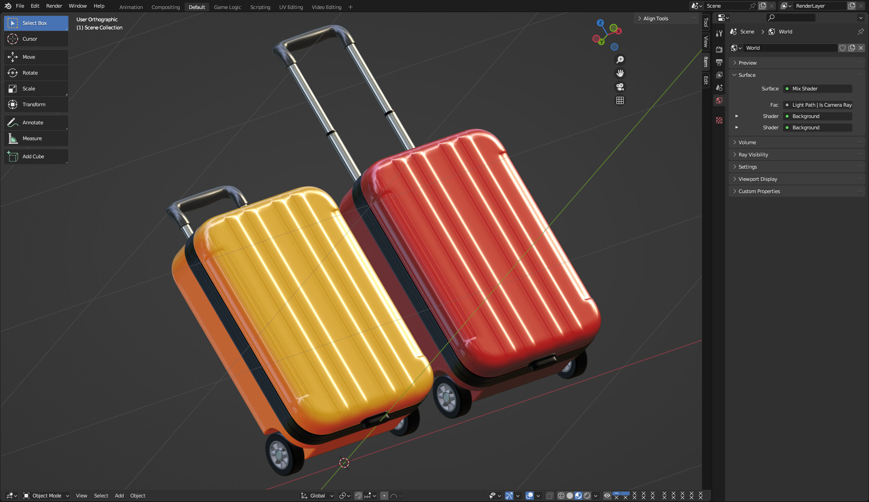The image size is (869, 502).
Task: Expand the Align Tools panel
Action: (667, 19)
